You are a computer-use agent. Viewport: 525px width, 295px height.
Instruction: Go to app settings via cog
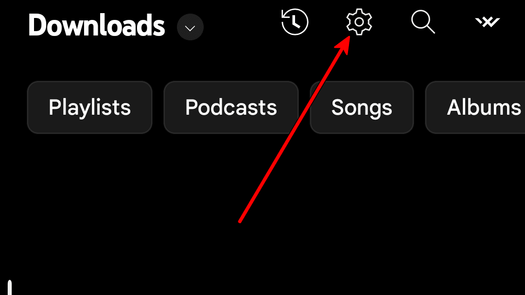click(x=359, y=22)
